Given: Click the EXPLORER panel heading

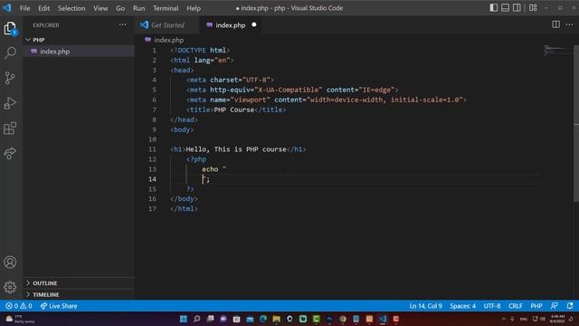Looking at the screenshot, I should [x=46, y=25].
